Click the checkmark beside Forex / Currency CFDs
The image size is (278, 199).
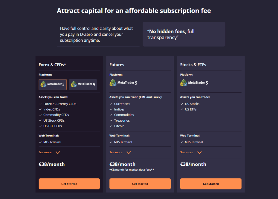[x=40, y=104]
